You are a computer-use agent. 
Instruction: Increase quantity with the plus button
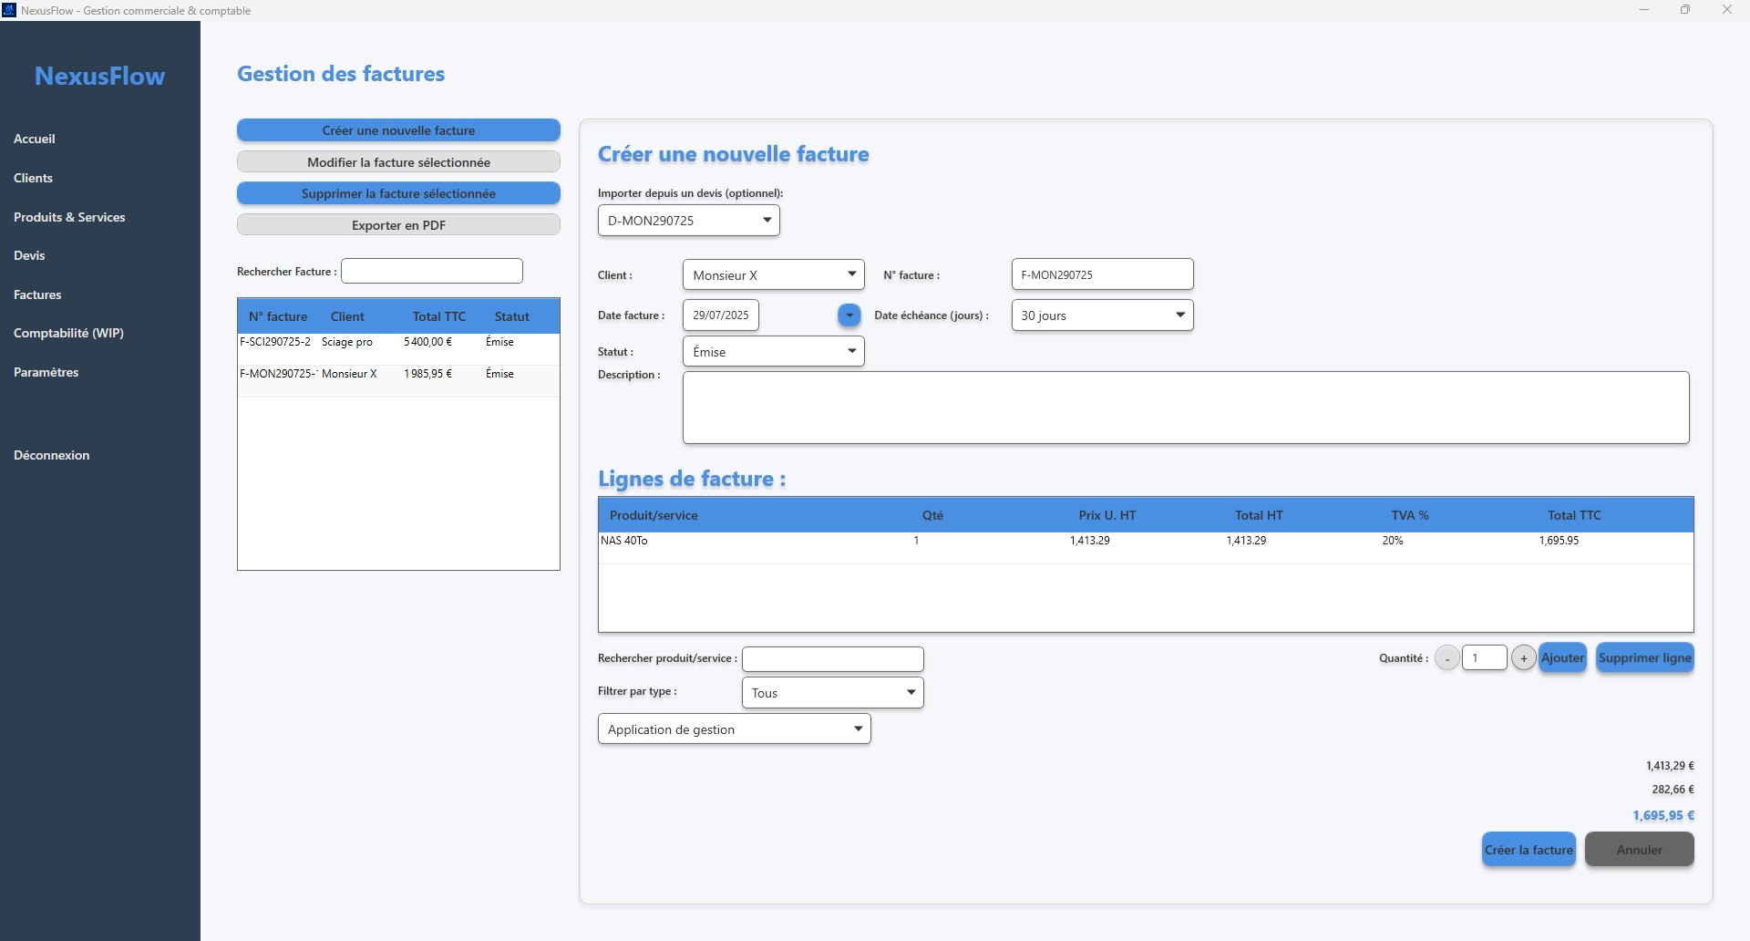tap(1523, 658)
